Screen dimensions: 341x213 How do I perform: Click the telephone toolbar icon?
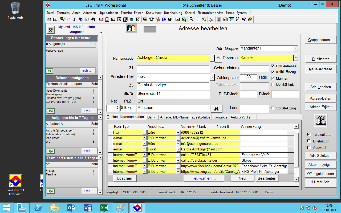click(x=151, y=19)
